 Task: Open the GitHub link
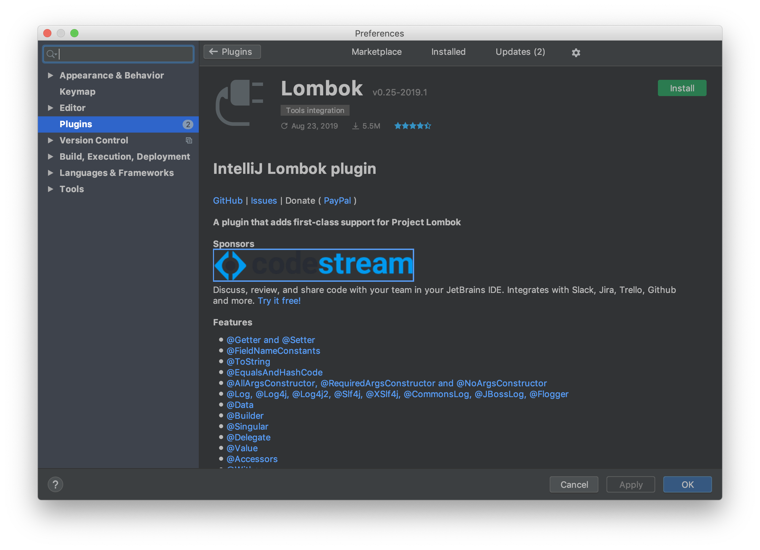tap(228, 201)
